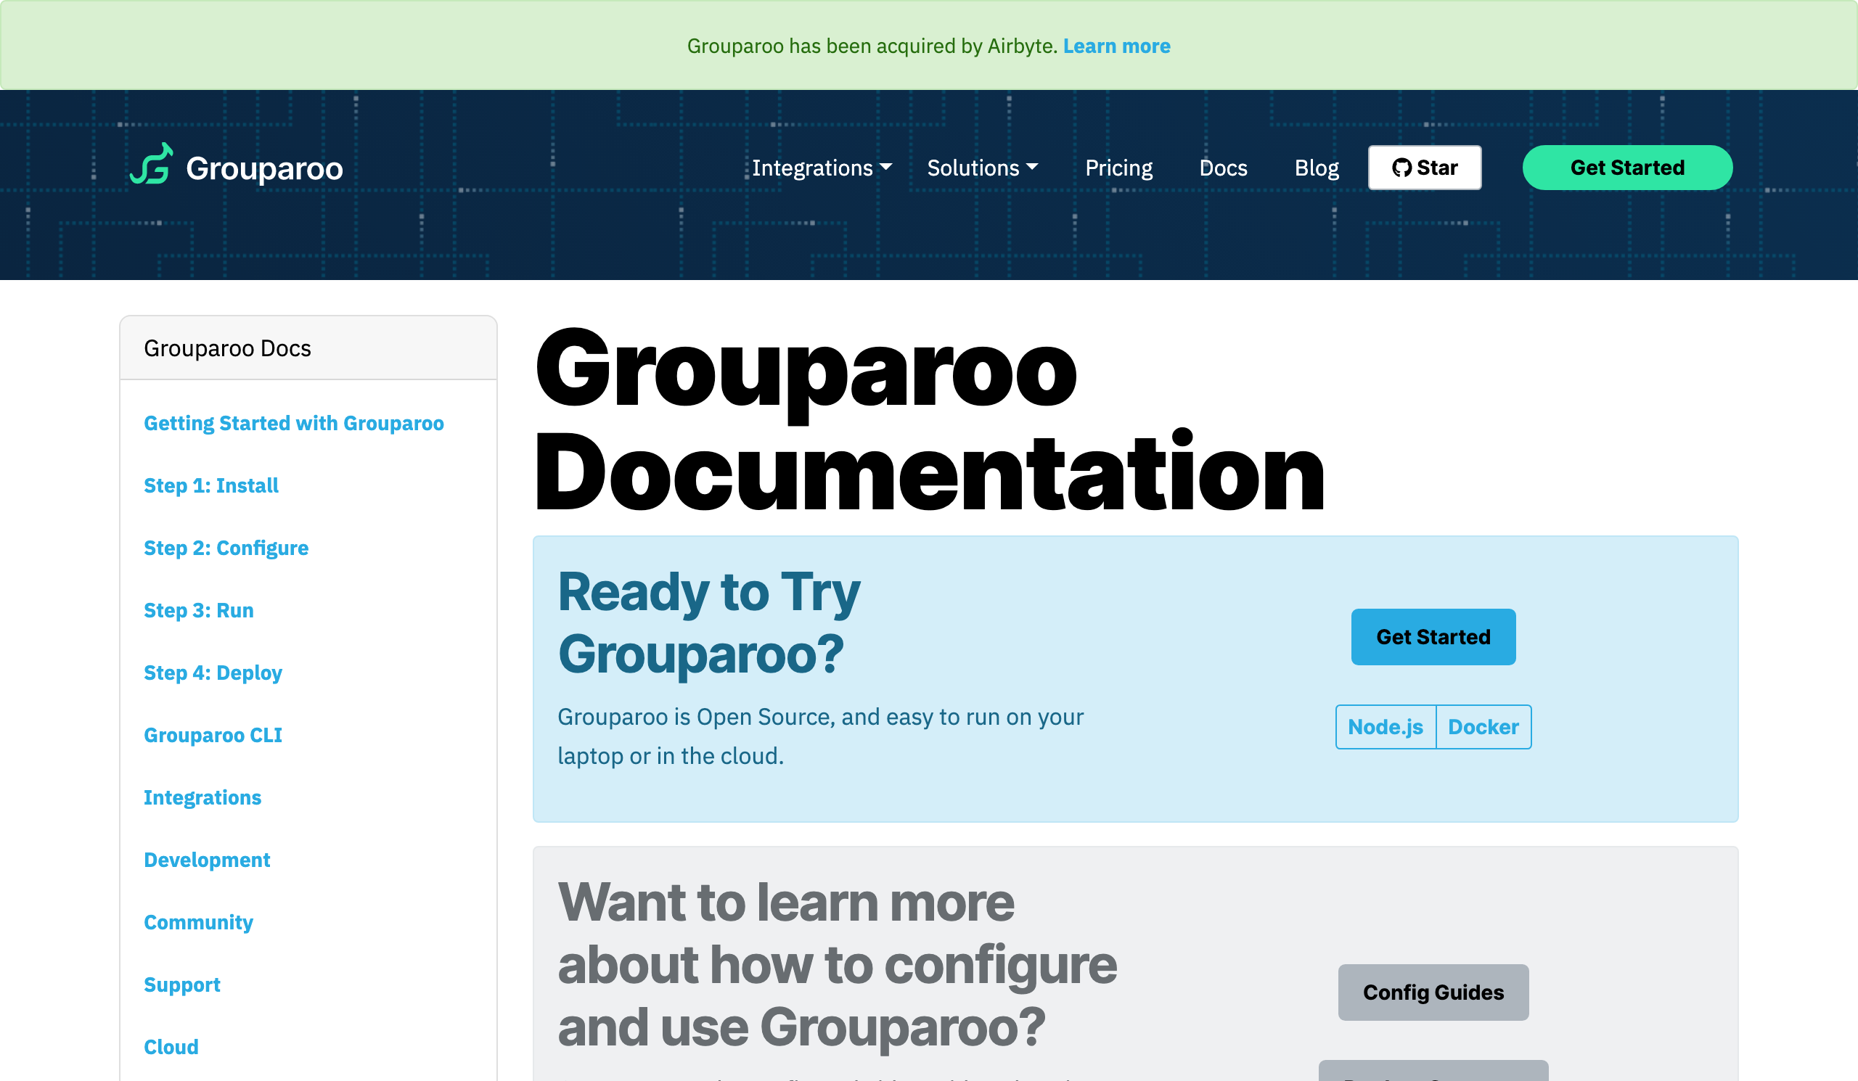Open Step 1: Install in sidebar

(211, 485)
